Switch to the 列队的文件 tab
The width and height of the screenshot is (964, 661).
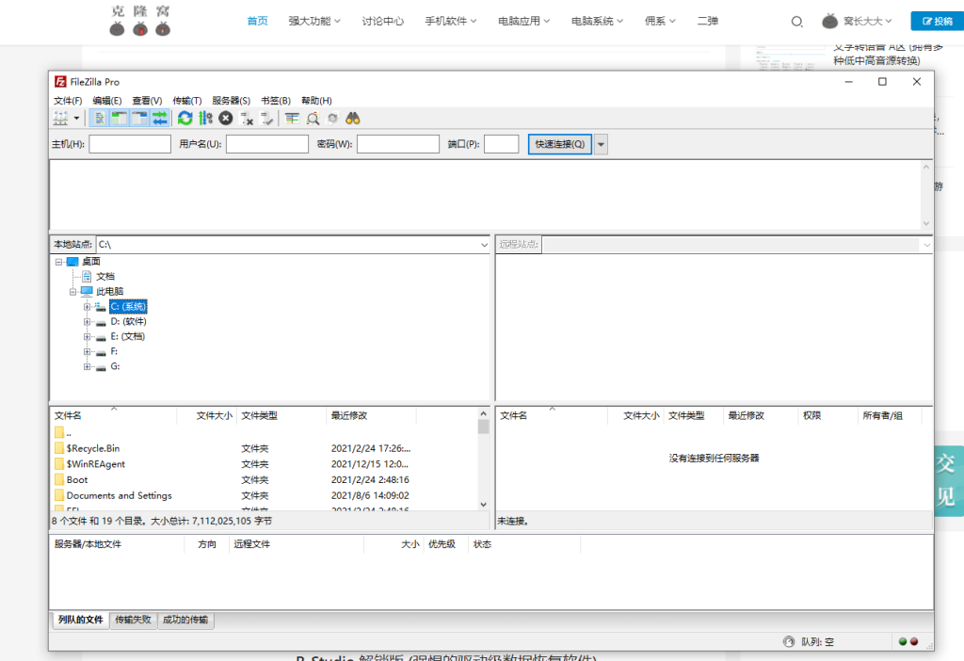[81, 620]
